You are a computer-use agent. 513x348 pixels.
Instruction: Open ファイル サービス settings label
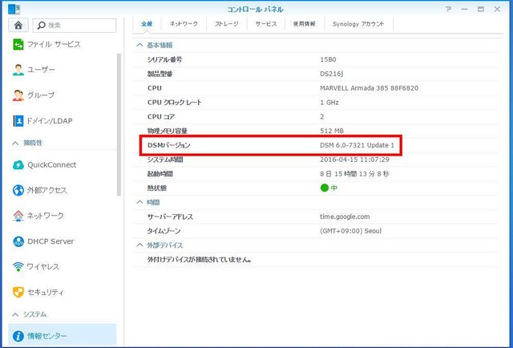tap(54, 44)
